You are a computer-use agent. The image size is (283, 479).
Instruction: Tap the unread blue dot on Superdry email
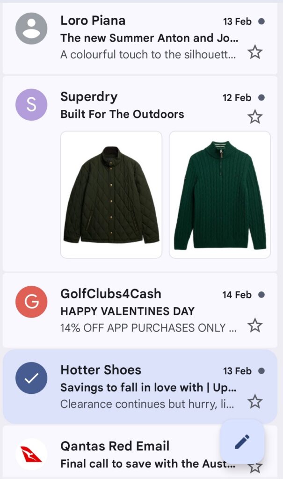pyautogui.click(x=261, y=97)
